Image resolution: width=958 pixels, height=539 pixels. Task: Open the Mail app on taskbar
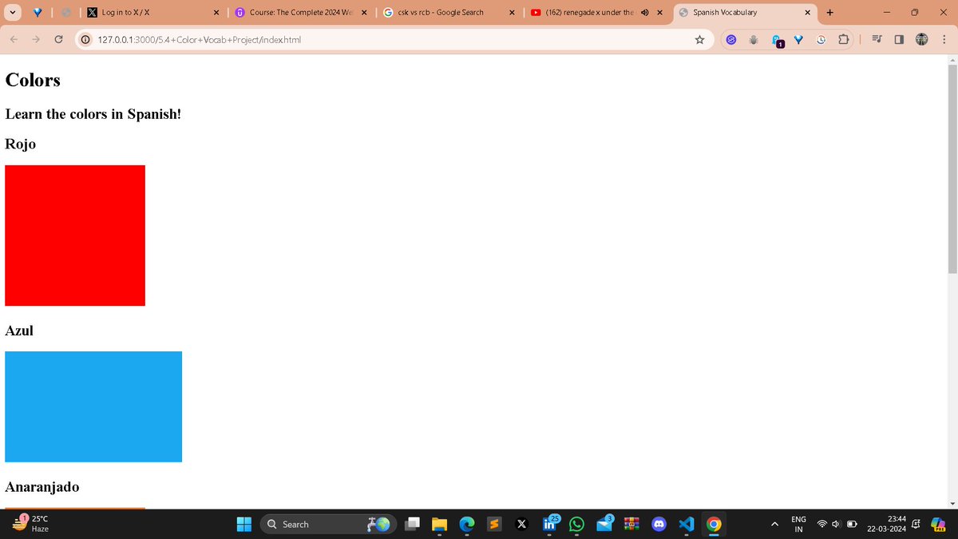click(x=604, y=525)
